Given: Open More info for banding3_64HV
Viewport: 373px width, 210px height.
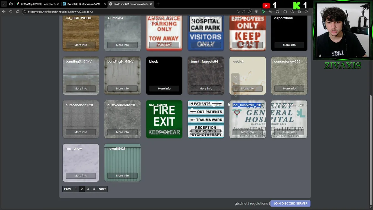Looking at the screenshot, I should tap(81, 88).
